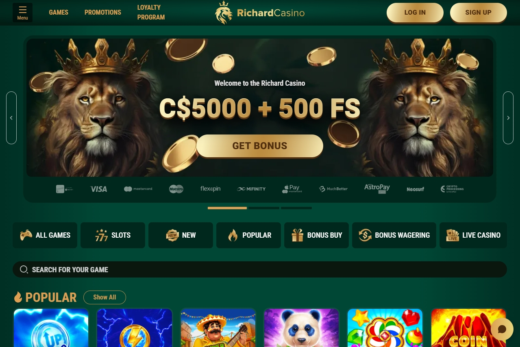Image resolution: width=520 pixels, height=347 pixels.
Task: Open the live chat bubble icon
Action: point(502,329)
